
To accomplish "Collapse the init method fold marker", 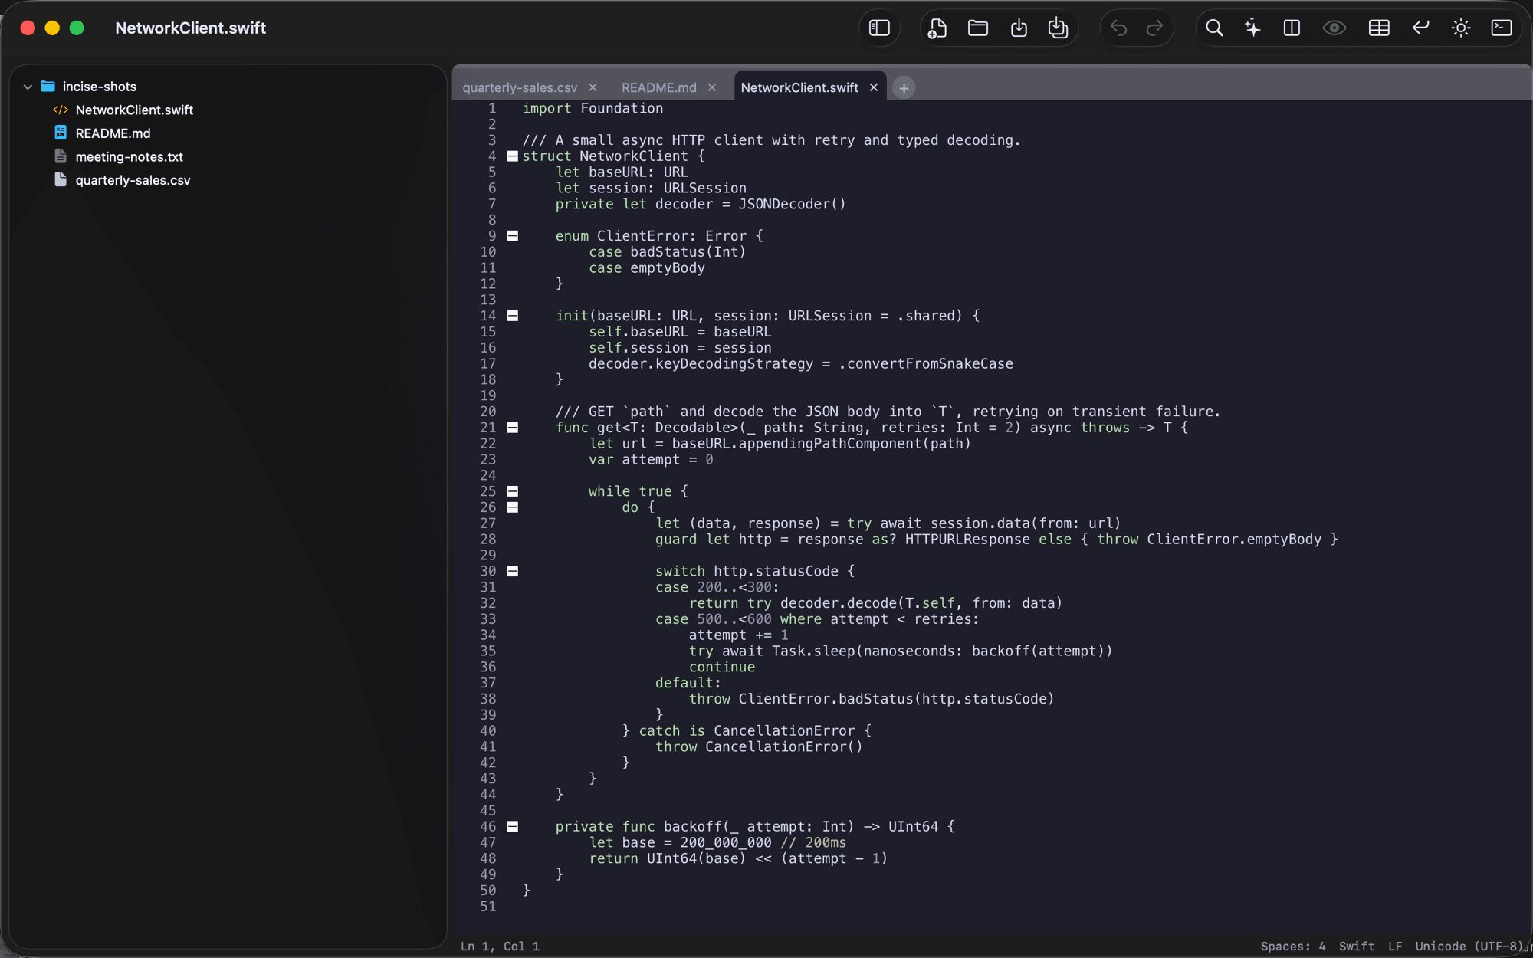I will 513,316.
